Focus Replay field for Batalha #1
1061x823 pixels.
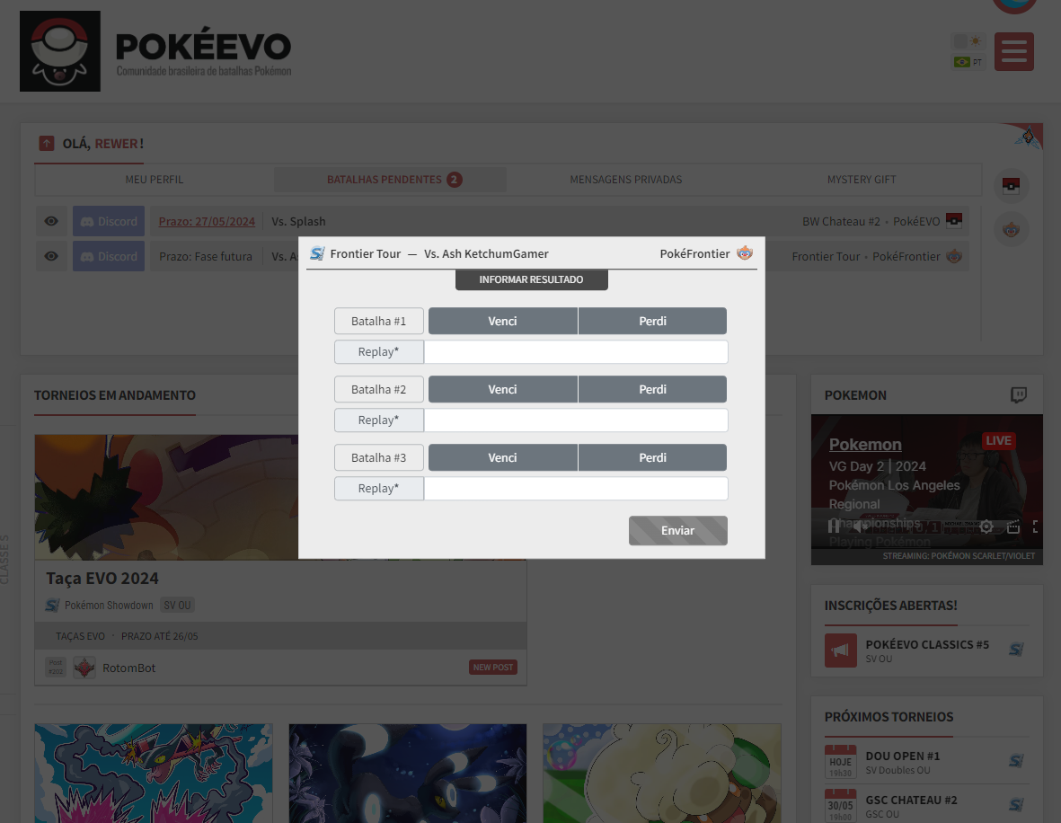tap(576, 352)
